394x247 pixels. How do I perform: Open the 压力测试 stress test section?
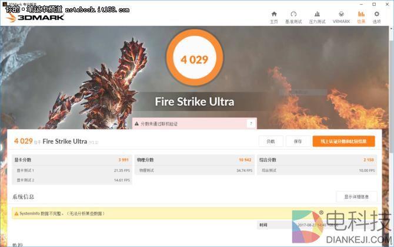click(317, 17)
